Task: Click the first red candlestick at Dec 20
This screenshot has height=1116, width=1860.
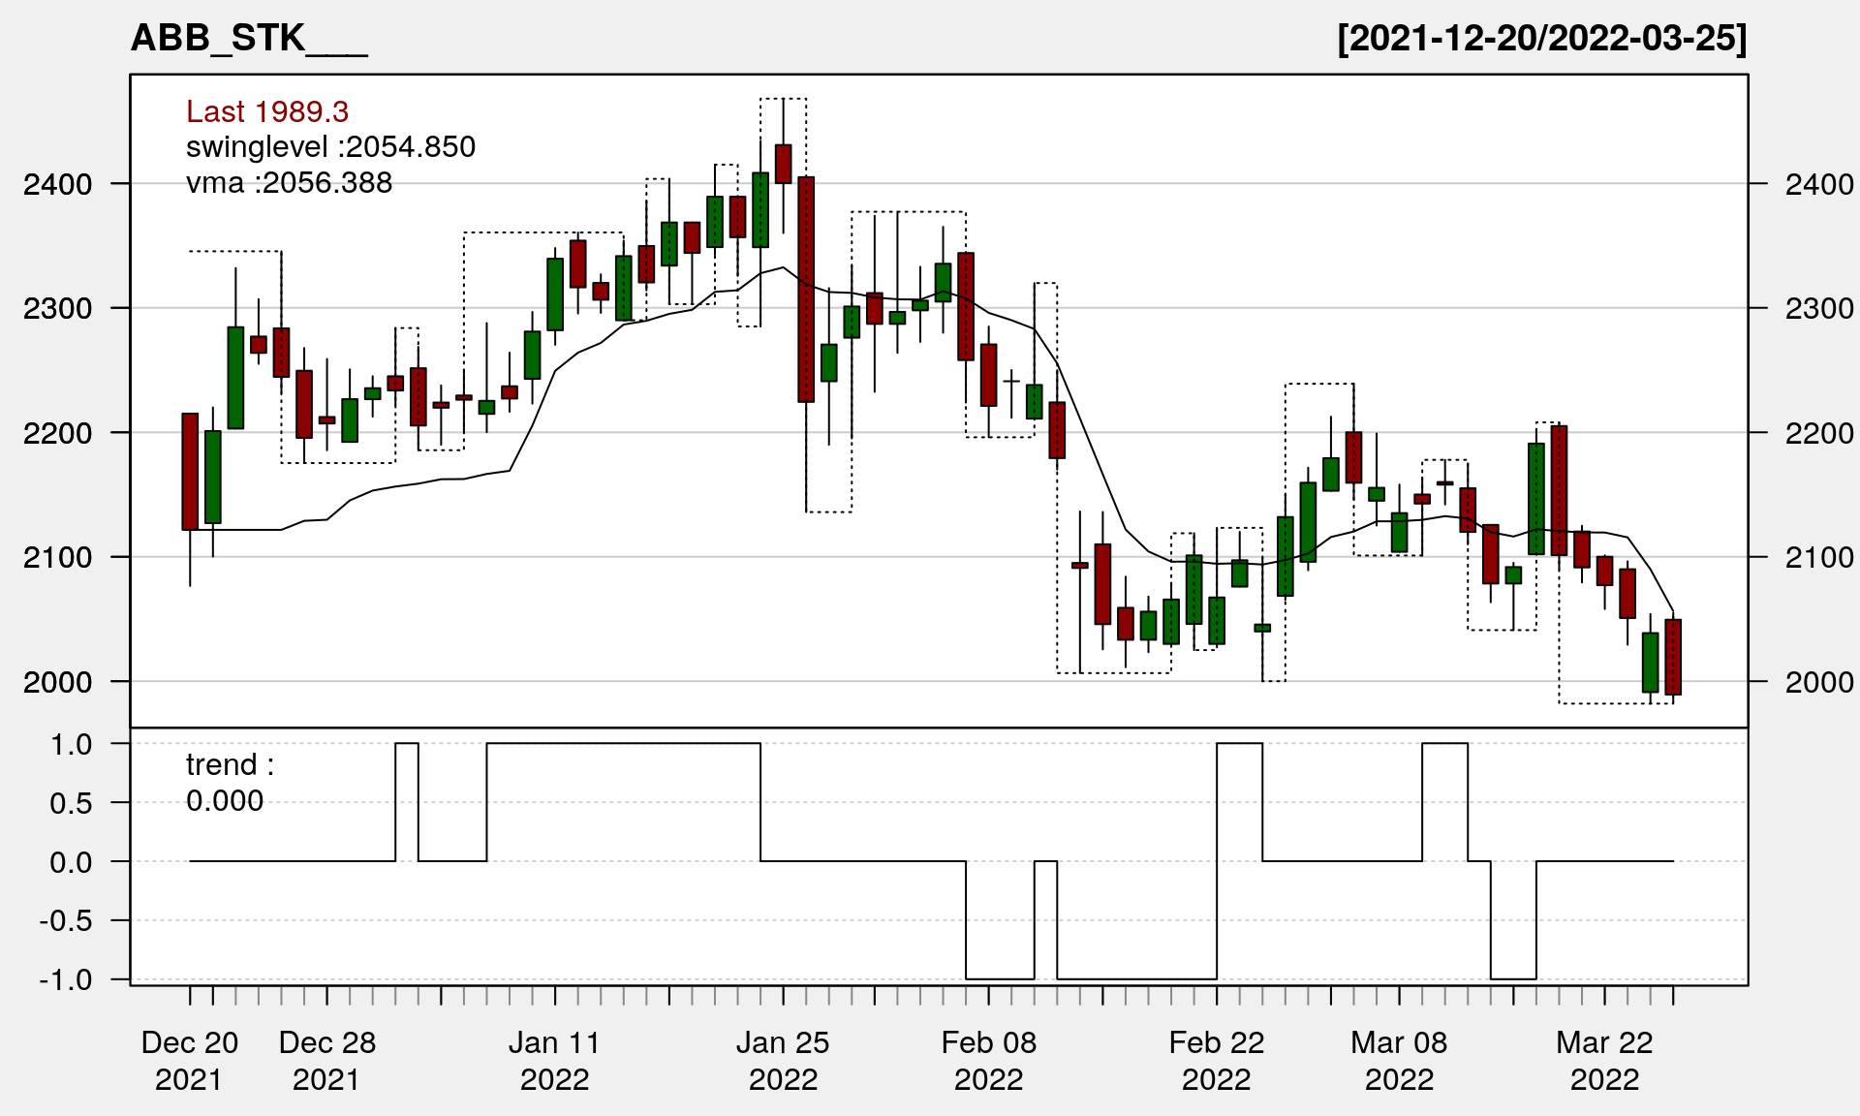Action: point(190,471)
